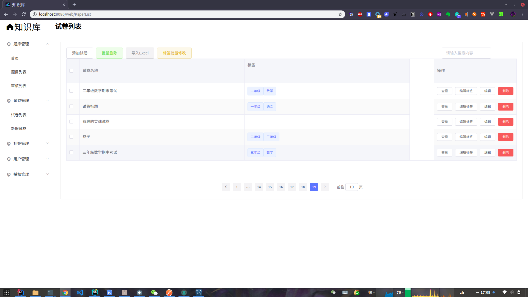Open the Notion extension icon
This screenshot has height=297, width=528.
pyautogui.click(x=413, y=14)
